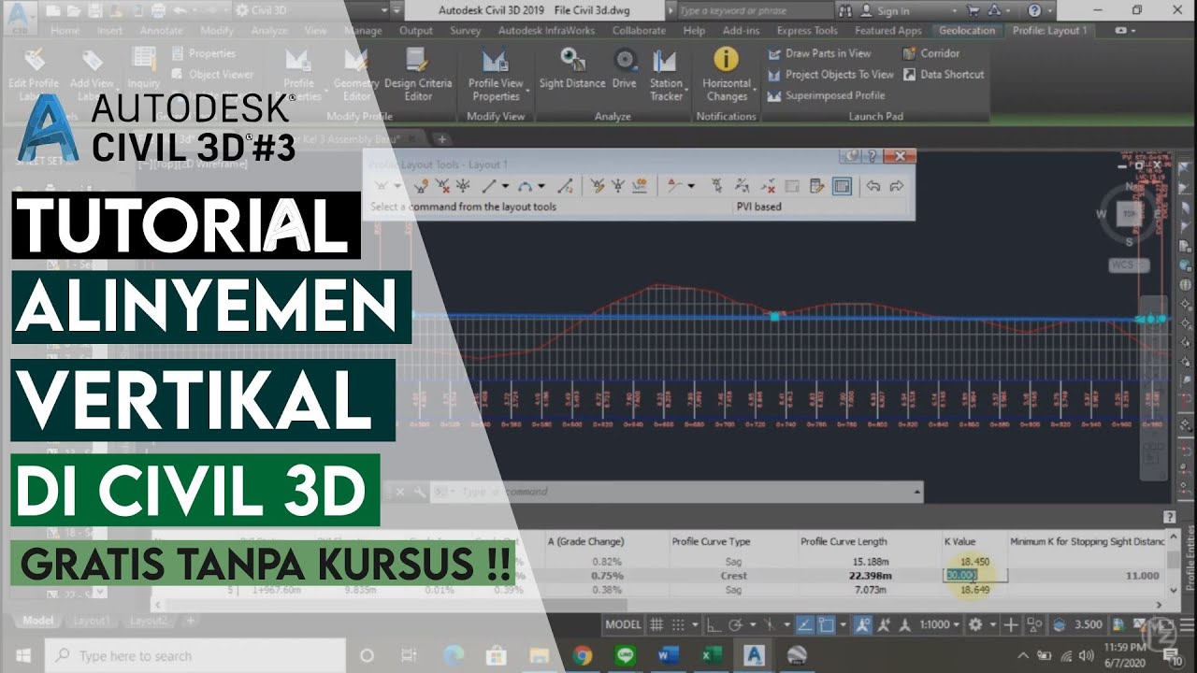Open the tangent tool dropdown arrow
Viewport: 1197px width, 673px height.
click(505, 186)
